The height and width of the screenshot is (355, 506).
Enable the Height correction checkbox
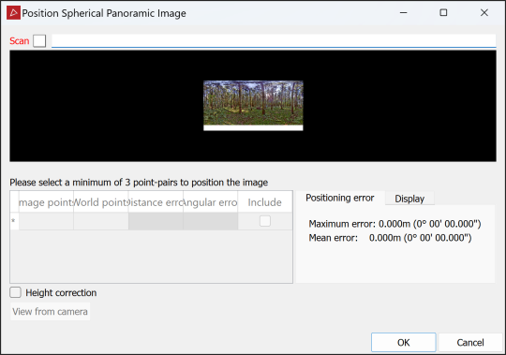click(16, 292)
